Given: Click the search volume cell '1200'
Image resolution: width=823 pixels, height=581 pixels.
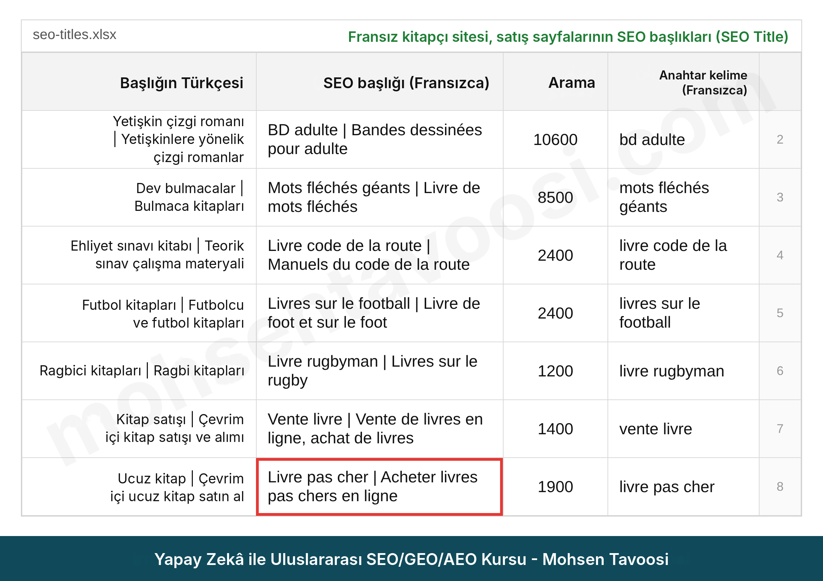Looking at the screenshot, I should (555, 371).
